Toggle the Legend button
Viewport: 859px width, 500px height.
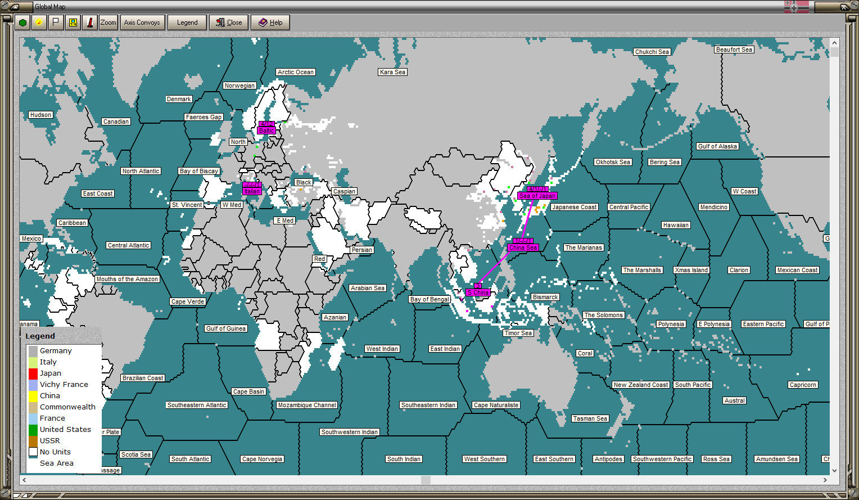click(187, 22)
